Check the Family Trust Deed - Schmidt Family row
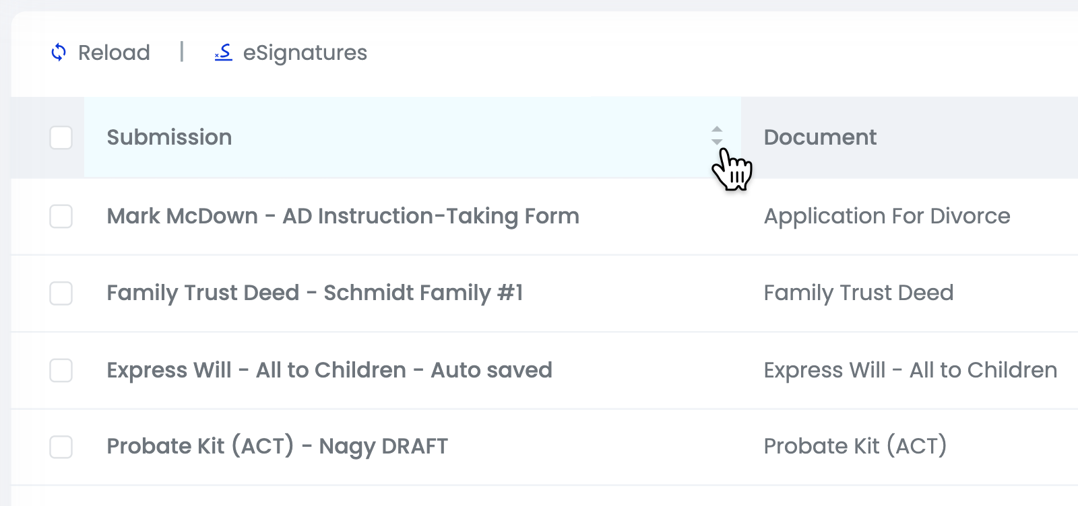The width and height of the screenshot is (1078, 506). (61, 293)
